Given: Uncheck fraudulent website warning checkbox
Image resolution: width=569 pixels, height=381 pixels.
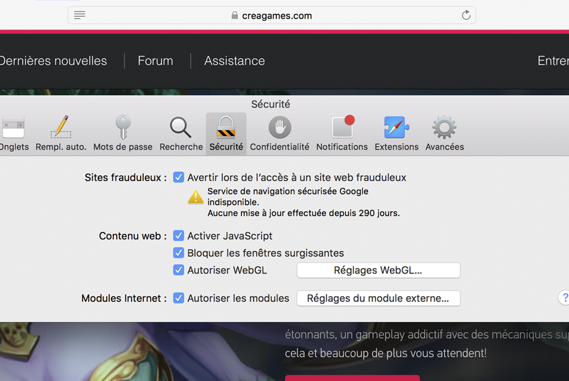Looking at the screenshot, I should click(179, 177).
